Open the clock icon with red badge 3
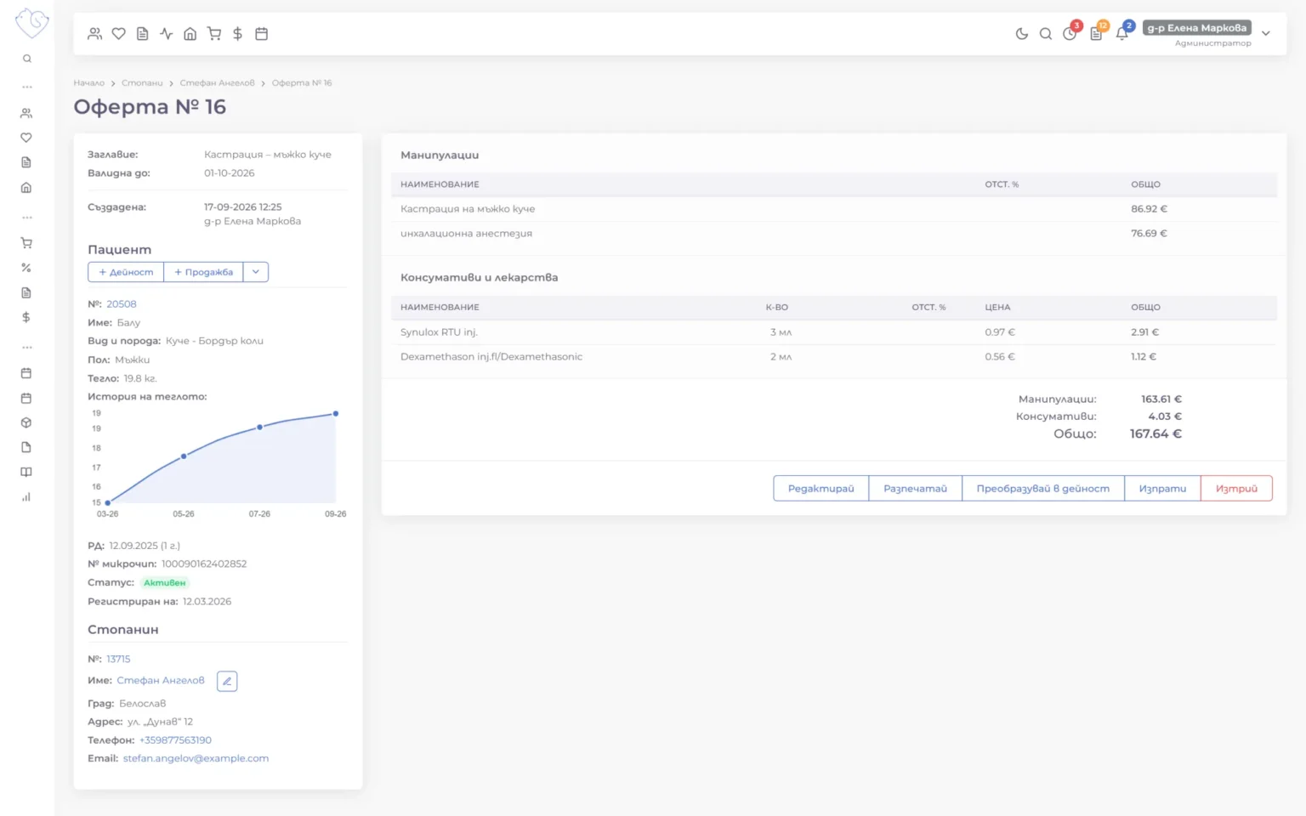This screenshot has height=816, width=1306. [x=1070, y=34]
